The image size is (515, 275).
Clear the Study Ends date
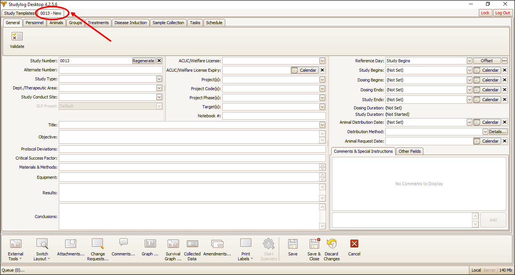click(505, 100)
